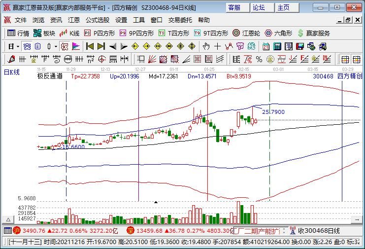This screenshot has width=365, height=249.
Task: Open the 浏览 menu
Action: (38, 20)
